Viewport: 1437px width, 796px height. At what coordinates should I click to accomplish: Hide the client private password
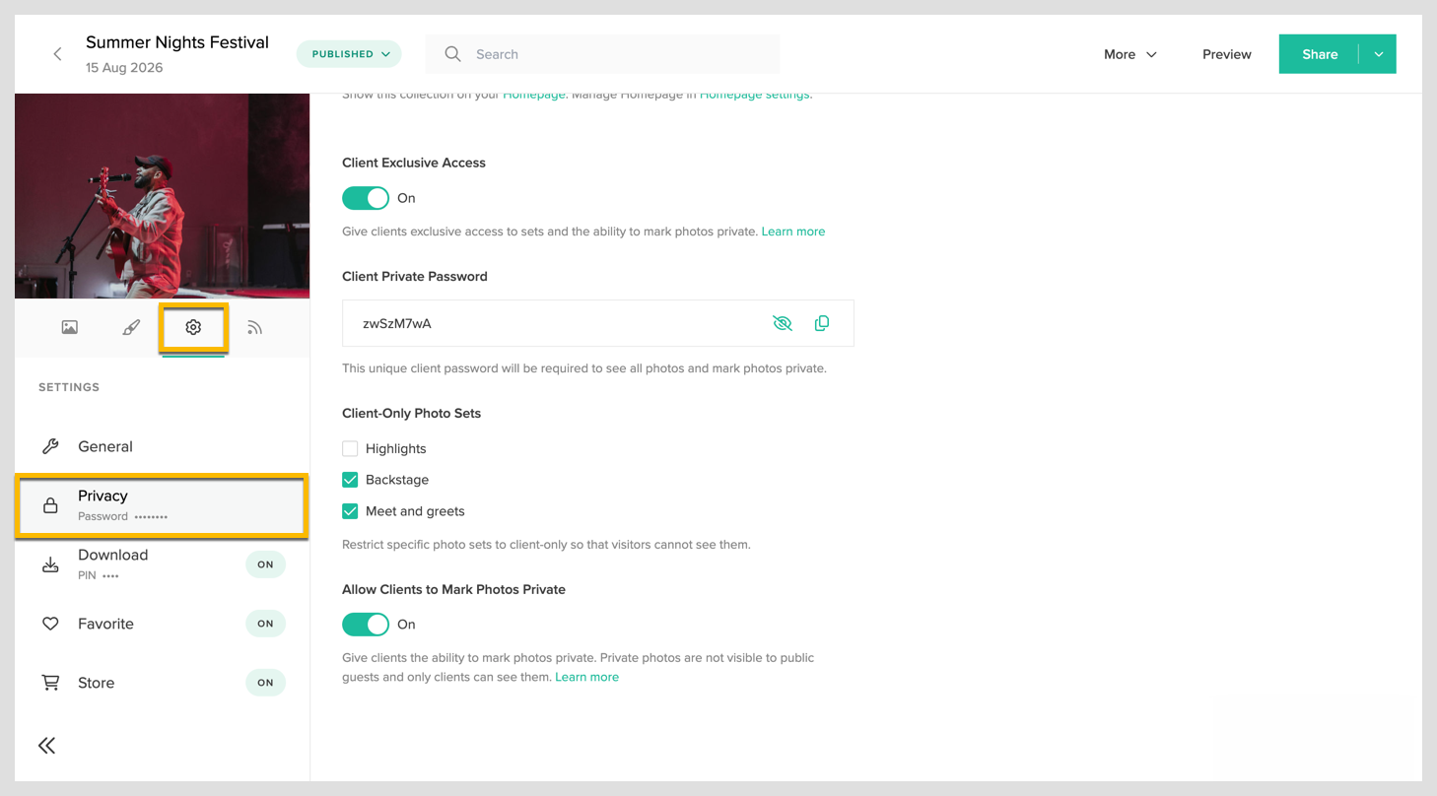pyautogui.click(x=783, y=323)
